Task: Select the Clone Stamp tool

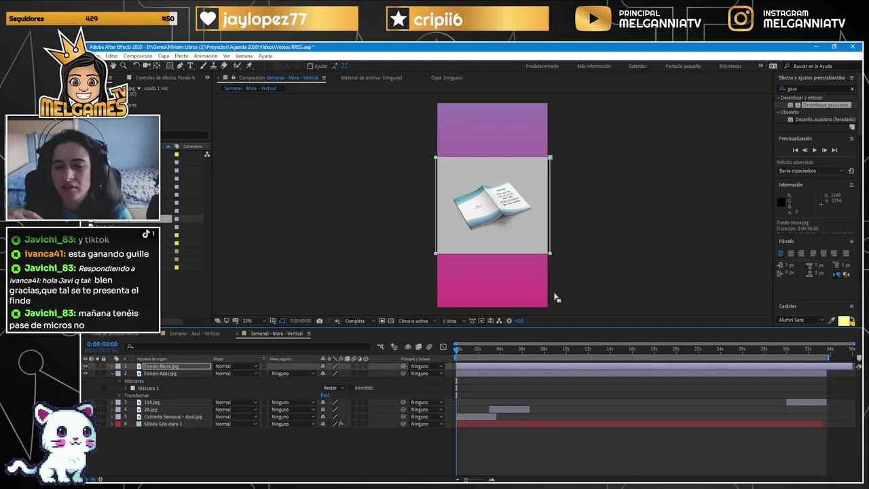Action: tap(213, 66)
